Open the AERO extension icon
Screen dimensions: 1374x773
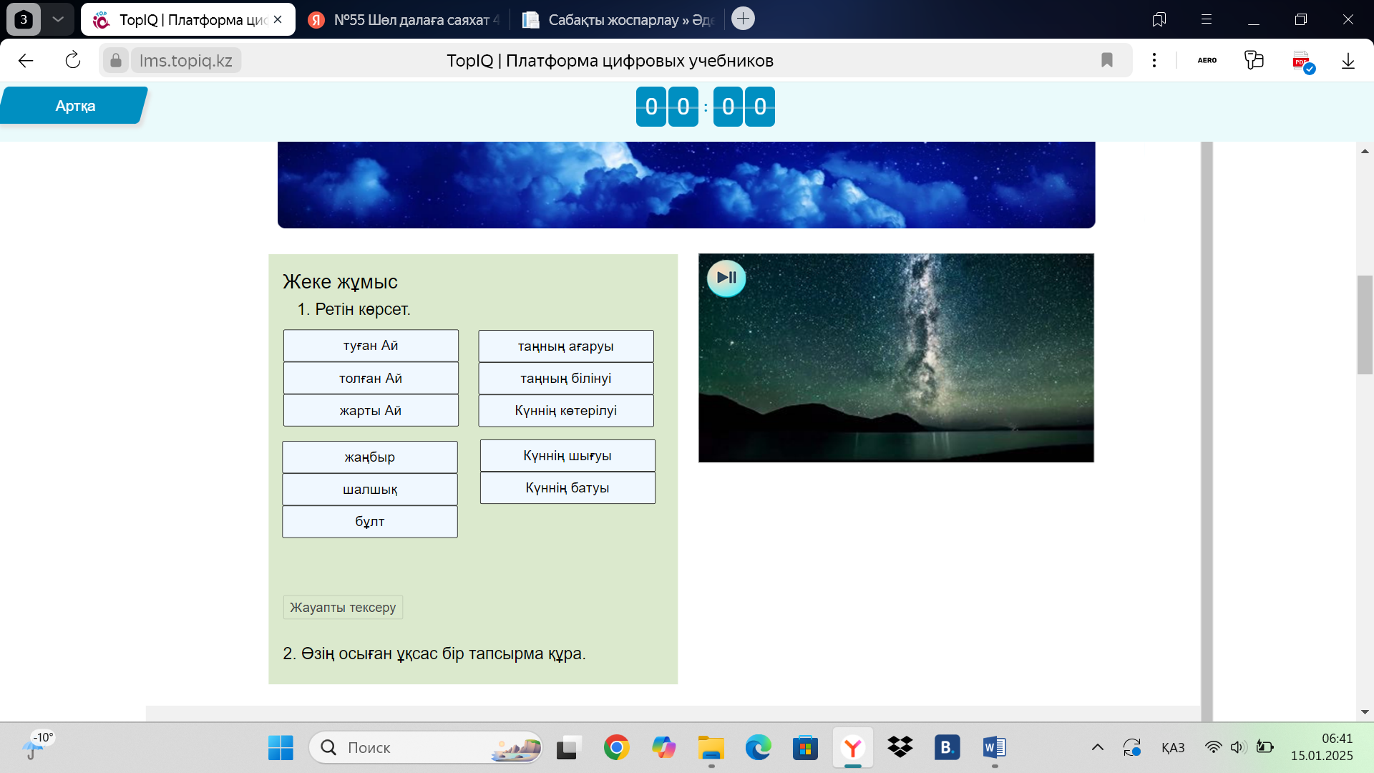(x=1207, y=61)
